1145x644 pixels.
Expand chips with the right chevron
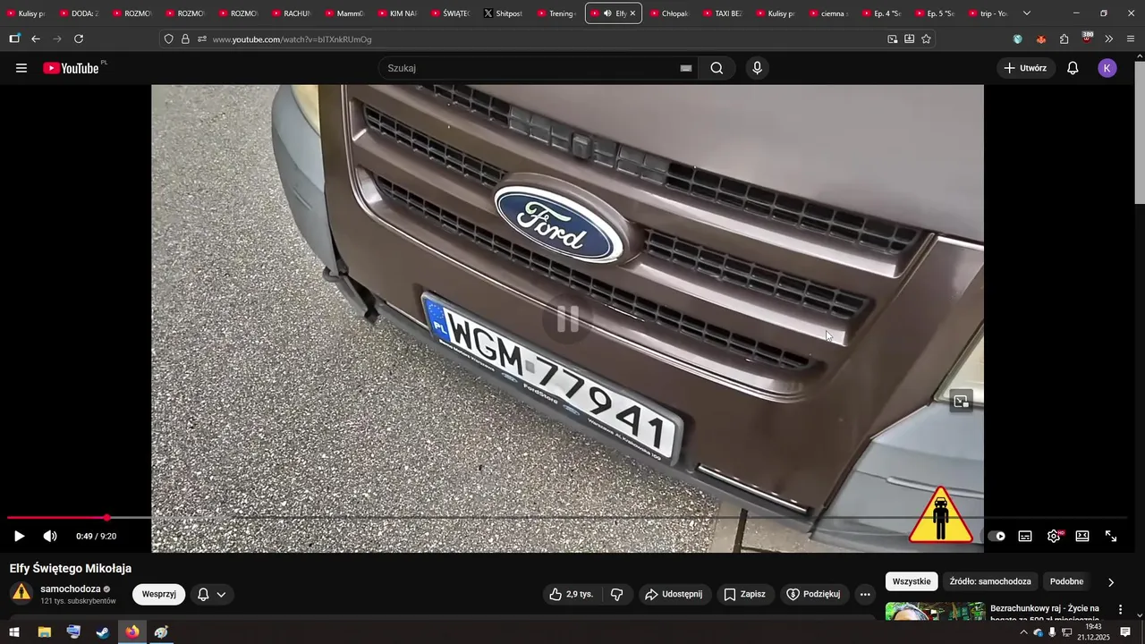point(1111,582)
